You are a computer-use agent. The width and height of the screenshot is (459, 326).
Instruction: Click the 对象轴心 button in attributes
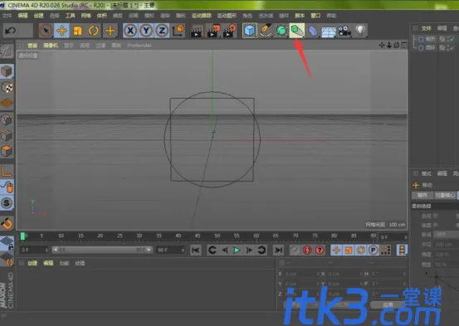tap(445, 195)
